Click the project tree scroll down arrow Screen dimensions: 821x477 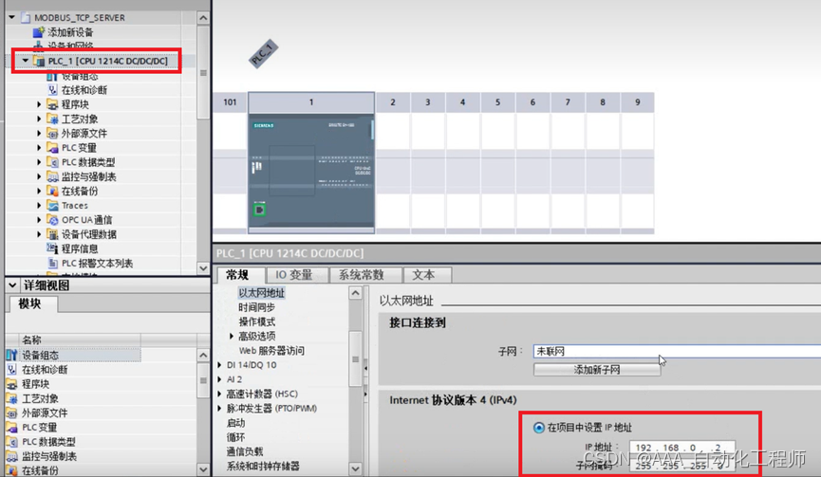click(203, 267)
